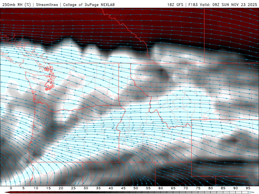Click the colorbar label "90"
The image size is (259, 194).
point(236,188)
